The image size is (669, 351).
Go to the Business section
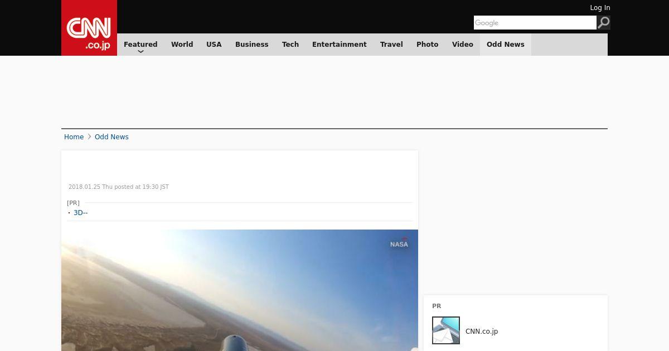[x=251, y=45]
